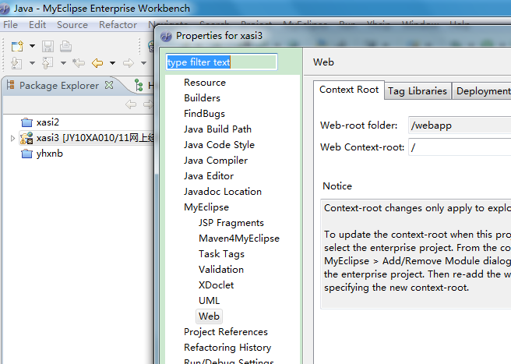
Task: Select Maven4MyEclipse properties page
Action: coord(239,239)
